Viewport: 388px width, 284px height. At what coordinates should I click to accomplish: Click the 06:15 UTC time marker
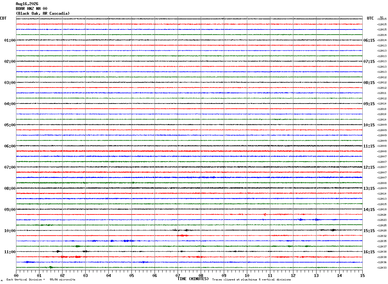[369, 40]
